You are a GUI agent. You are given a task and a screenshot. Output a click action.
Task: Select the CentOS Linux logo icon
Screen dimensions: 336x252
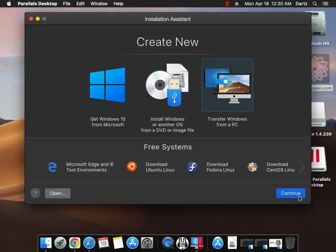pos(252,167)
